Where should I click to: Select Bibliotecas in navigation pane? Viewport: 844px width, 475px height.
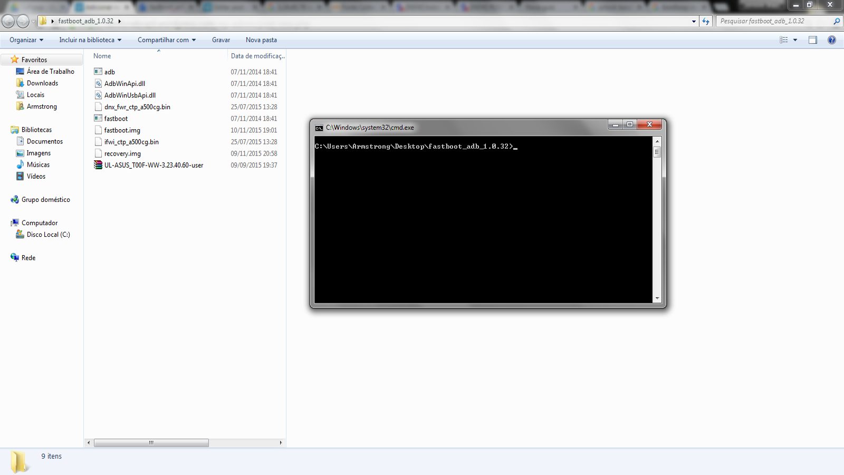(x=36, y=130)
